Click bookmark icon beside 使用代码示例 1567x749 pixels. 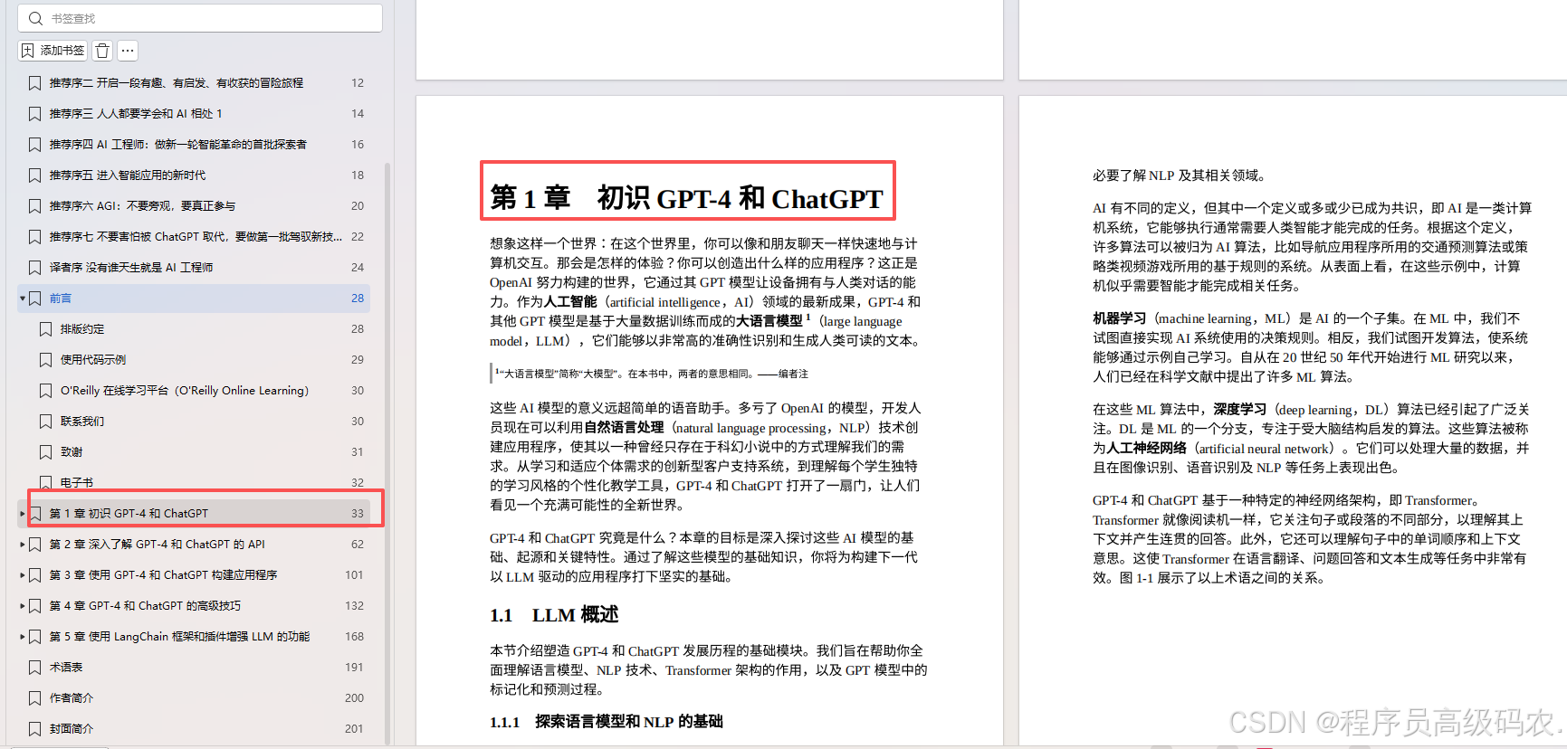(45, 360)
